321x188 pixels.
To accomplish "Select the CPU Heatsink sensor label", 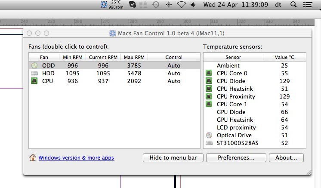I will point(235,89).
